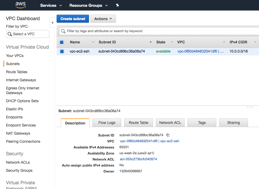Click the 10.0.0.0/16 CIDR cell
This screenshot has width=259, height=189.
239,51
